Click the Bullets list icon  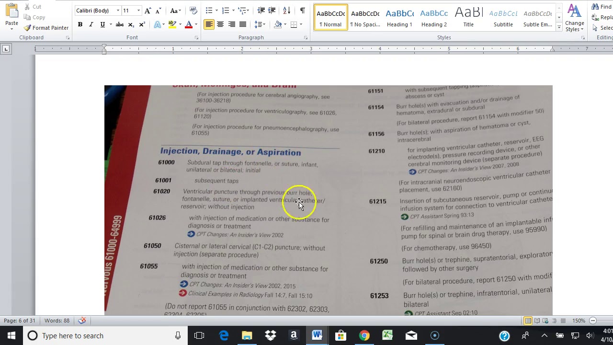[209, 11]
